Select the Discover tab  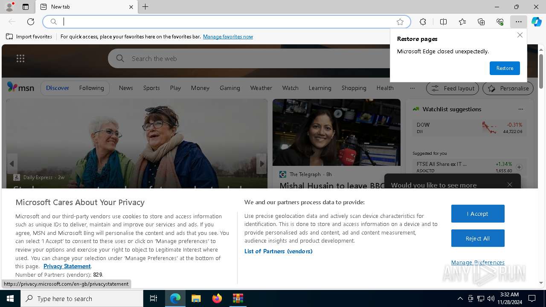click(58, 88)
